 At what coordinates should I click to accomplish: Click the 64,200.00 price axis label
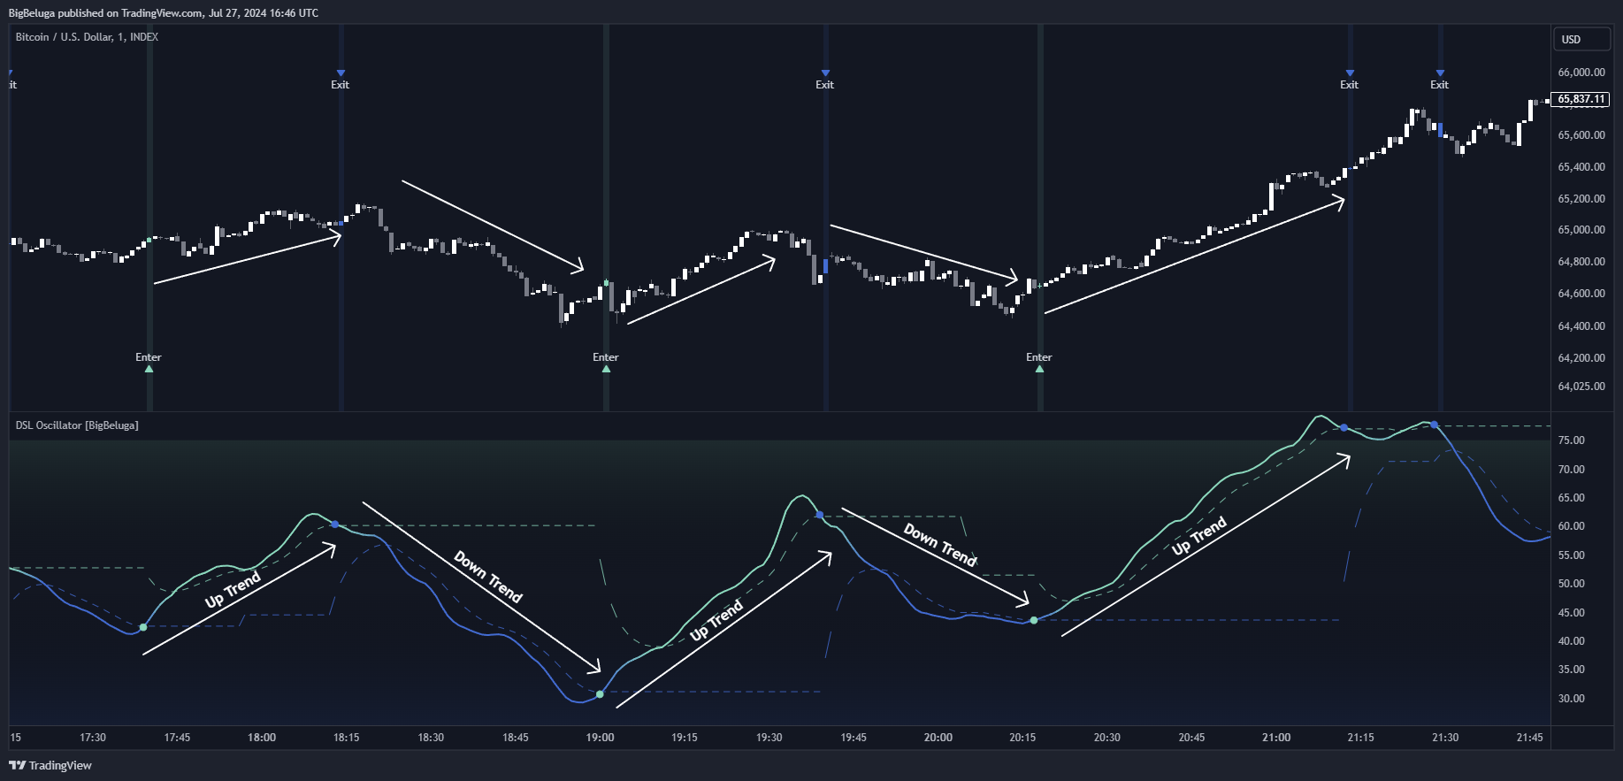point(1581,358)
